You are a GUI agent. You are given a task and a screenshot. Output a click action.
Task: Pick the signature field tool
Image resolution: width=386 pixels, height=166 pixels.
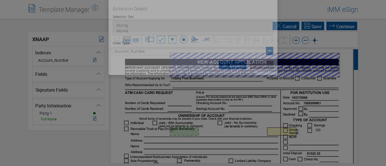pos(195,40)
